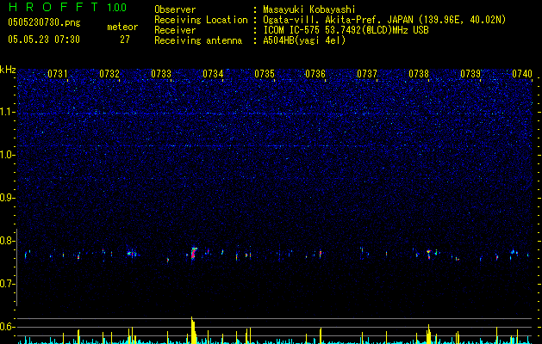The height and width of the screenshot is (344, 542).
Task: Click the HROFFT program title text
Action: coord(53,7)
